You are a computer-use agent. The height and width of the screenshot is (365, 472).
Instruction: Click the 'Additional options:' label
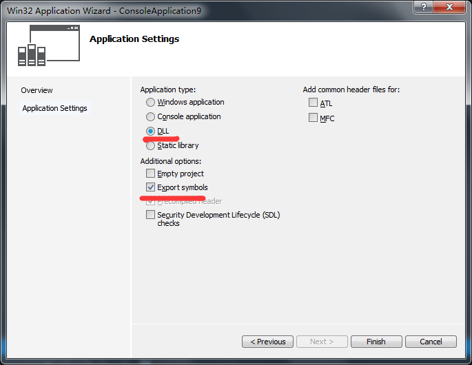tap(171, 161)
